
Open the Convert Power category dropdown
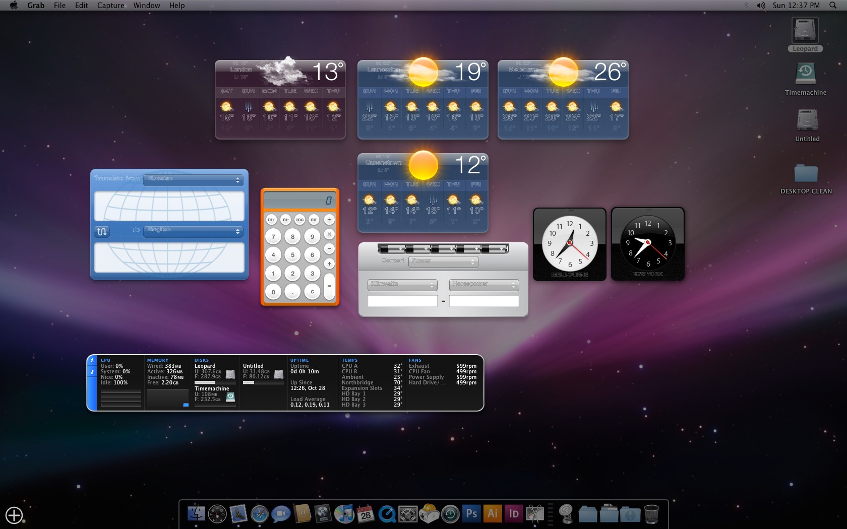click(x=443, y=261)
